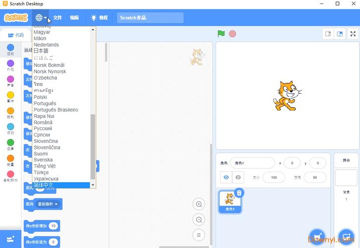
Task: Choose O'zbekcha language
Action: (x=61, y=78)
